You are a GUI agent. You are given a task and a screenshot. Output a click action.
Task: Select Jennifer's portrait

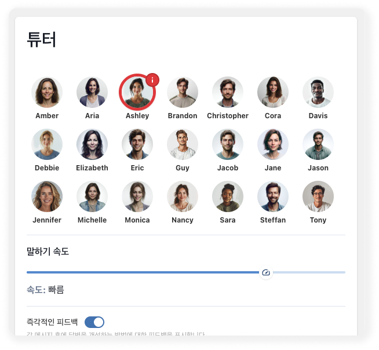click(x=47, y=196)
